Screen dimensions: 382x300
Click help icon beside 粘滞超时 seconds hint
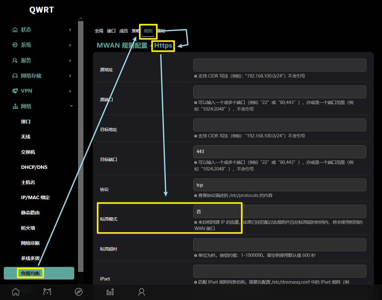pos(196,255)
